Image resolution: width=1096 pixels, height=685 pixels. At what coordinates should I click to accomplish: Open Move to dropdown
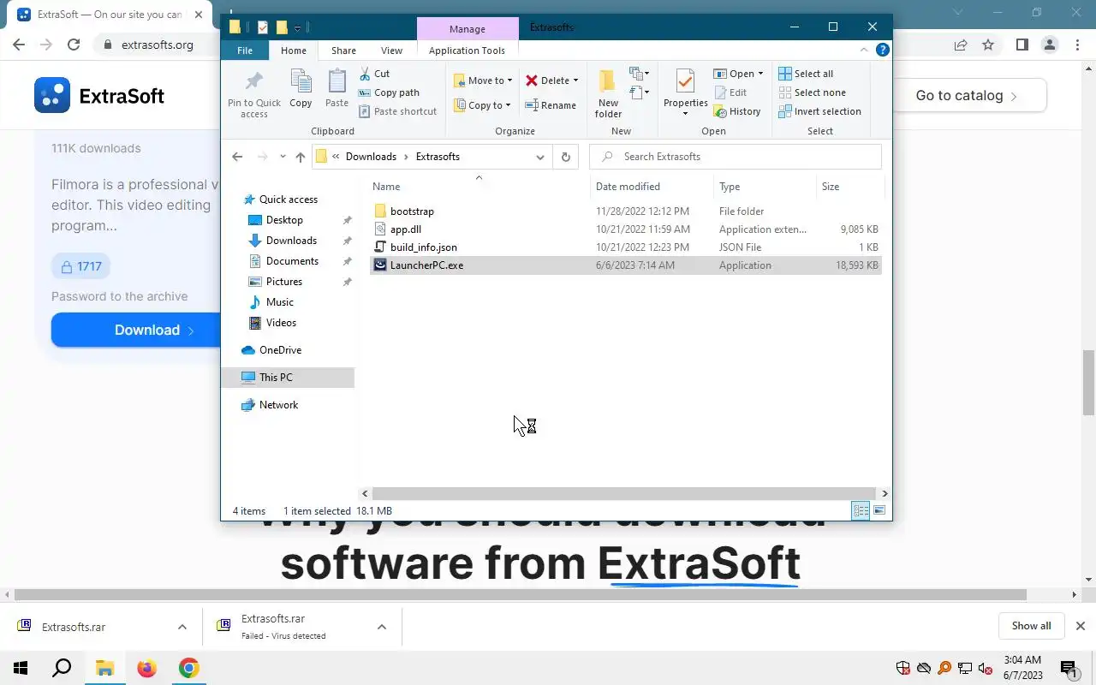[483, 80]
